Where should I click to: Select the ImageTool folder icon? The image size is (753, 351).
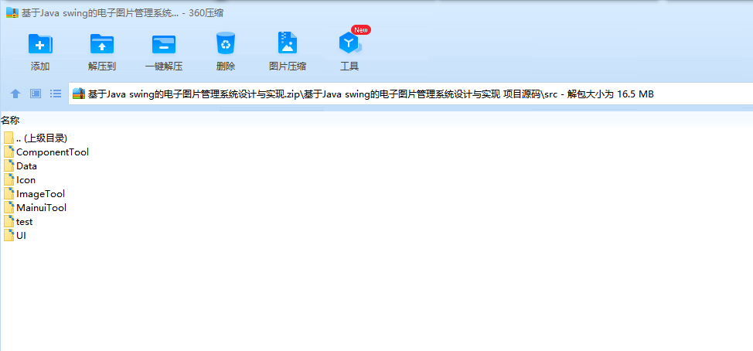9,194
